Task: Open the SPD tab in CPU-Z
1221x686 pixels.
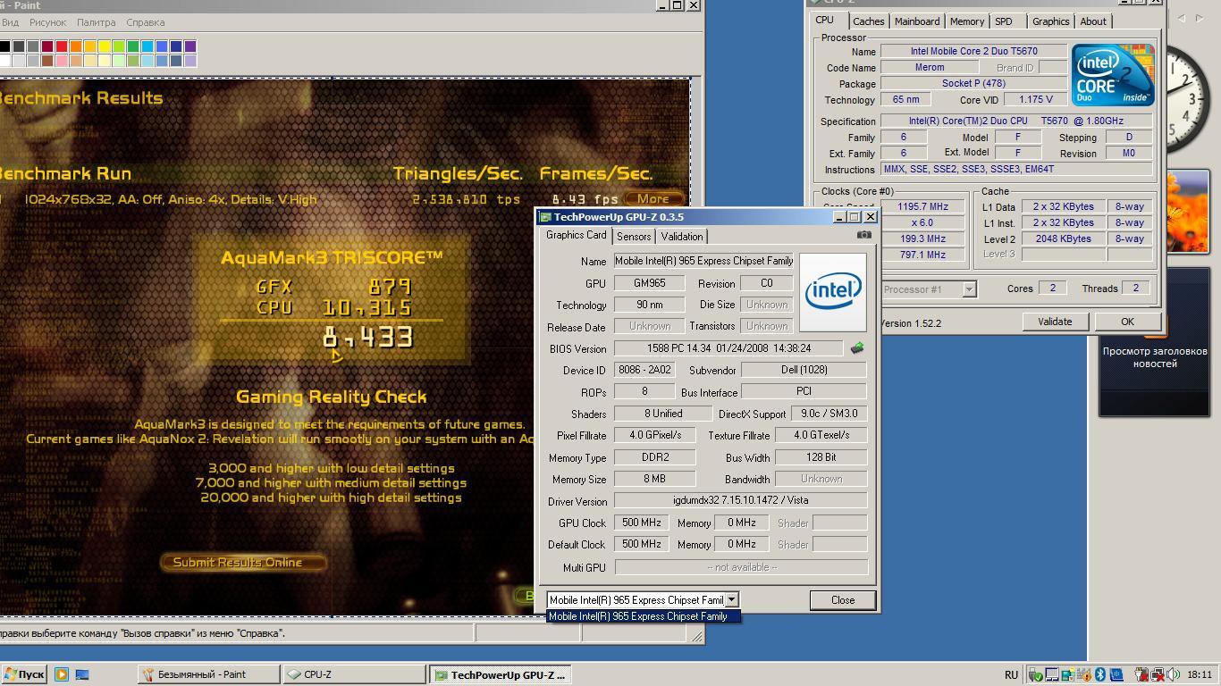Action: [x=1004, y=21]
